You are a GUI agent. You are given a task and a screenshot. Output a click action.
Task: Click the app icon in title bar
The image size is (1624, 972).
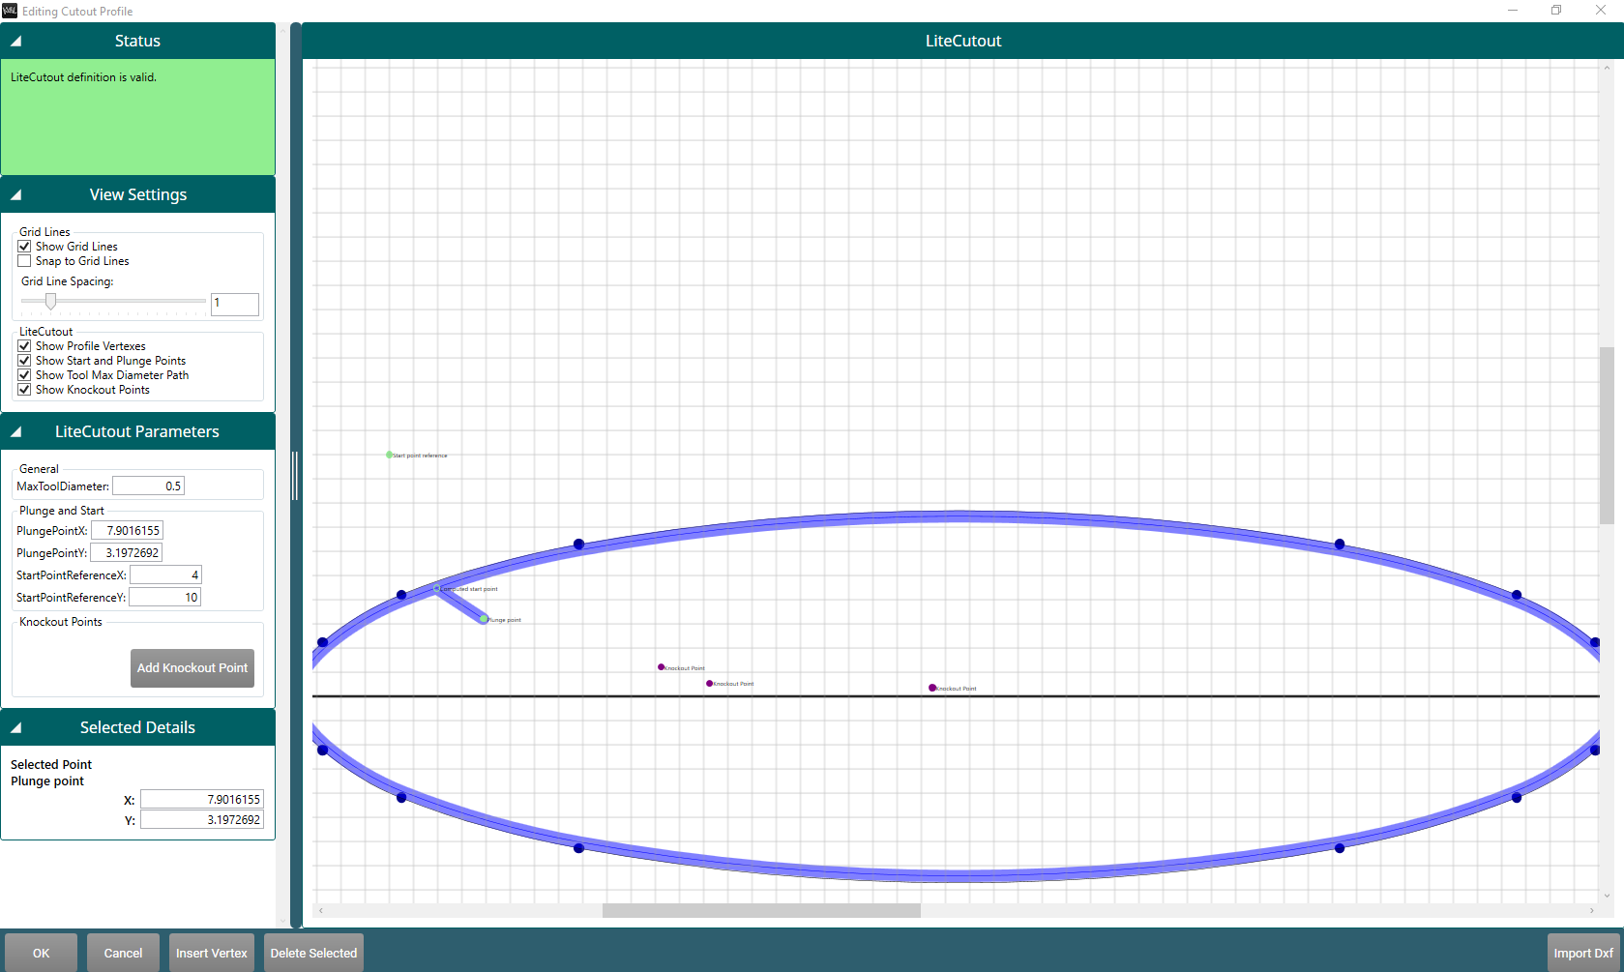coord(10,11)
